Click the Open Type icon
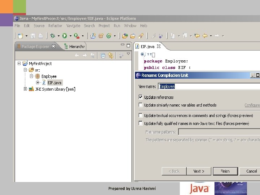260x195 pixels. click(x=125, y=36)
